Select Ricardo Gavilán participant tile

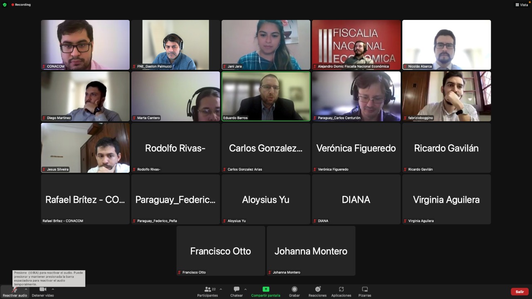coord(446,148)
